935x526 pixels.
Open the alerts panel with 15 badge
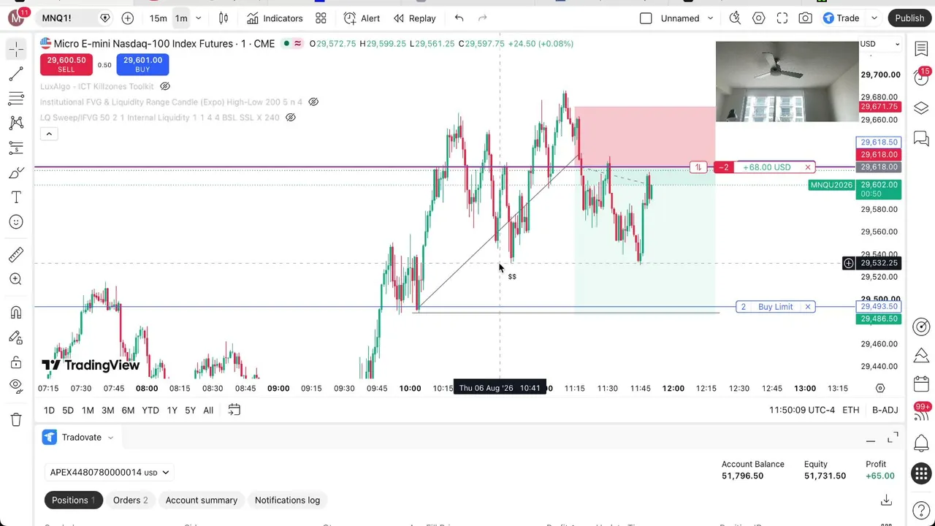click(921, 78)
